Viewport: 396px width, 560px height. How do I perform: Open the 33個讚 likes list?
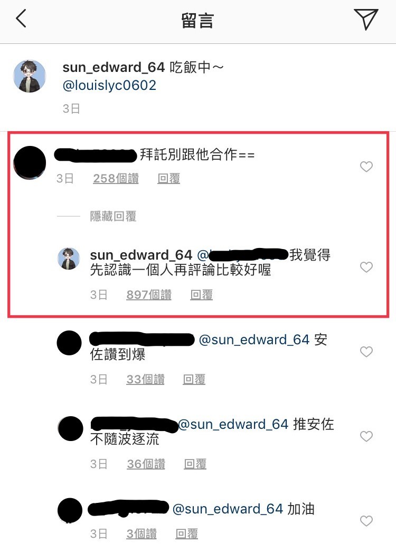pyautogui.click(x=145, y=379)
